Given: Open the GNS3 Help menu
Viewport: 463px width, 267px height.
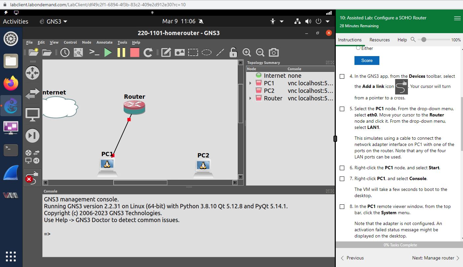Looking at the screenshot, I should [136, 42].
